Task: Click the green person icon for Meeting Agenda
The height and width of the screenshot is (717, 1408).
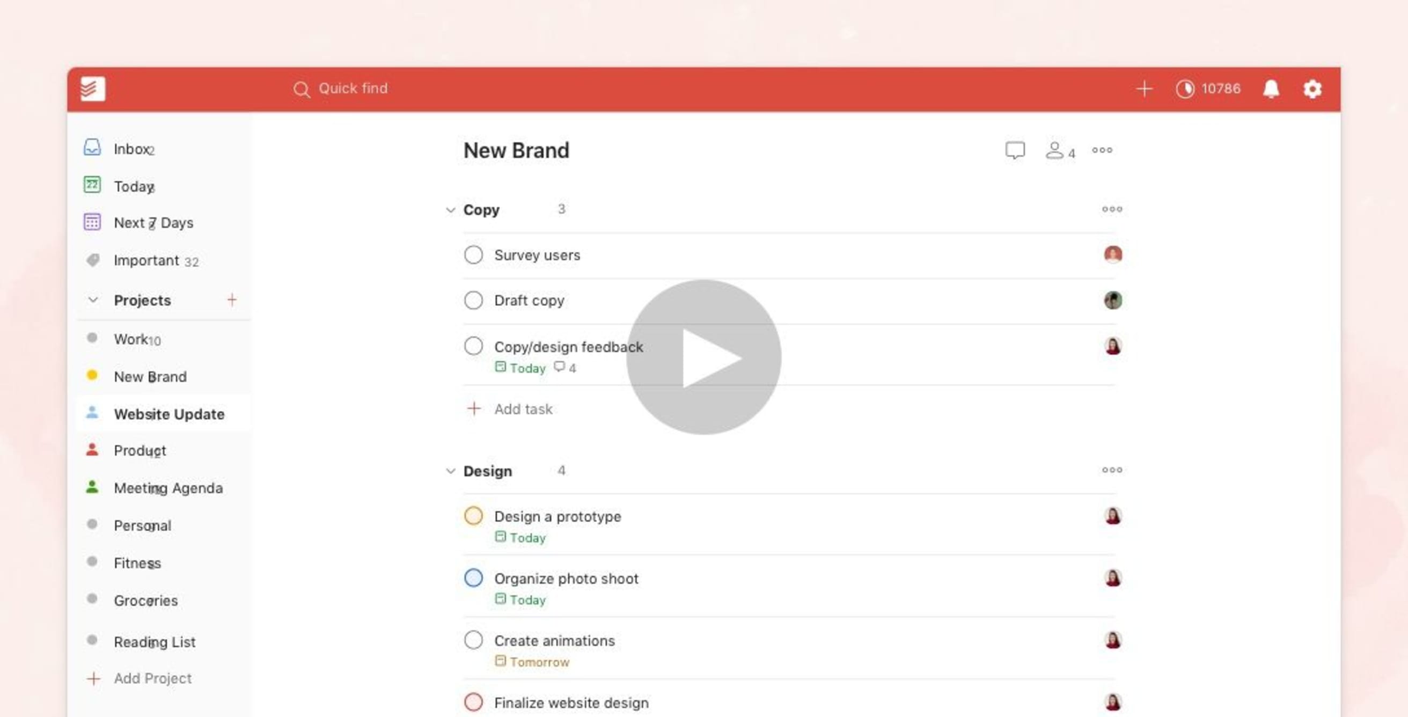Action: (92, 486)
